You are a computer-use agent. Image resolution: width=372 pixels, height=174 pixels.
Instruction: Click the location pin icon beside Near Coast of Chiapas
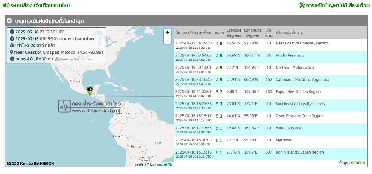click(12, 52)
